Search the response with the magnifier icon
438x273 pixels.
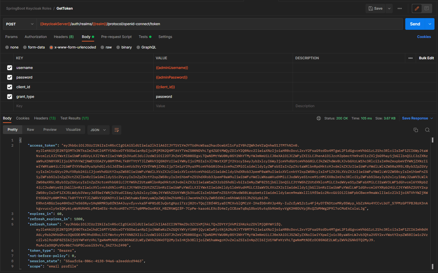(427, 130)
